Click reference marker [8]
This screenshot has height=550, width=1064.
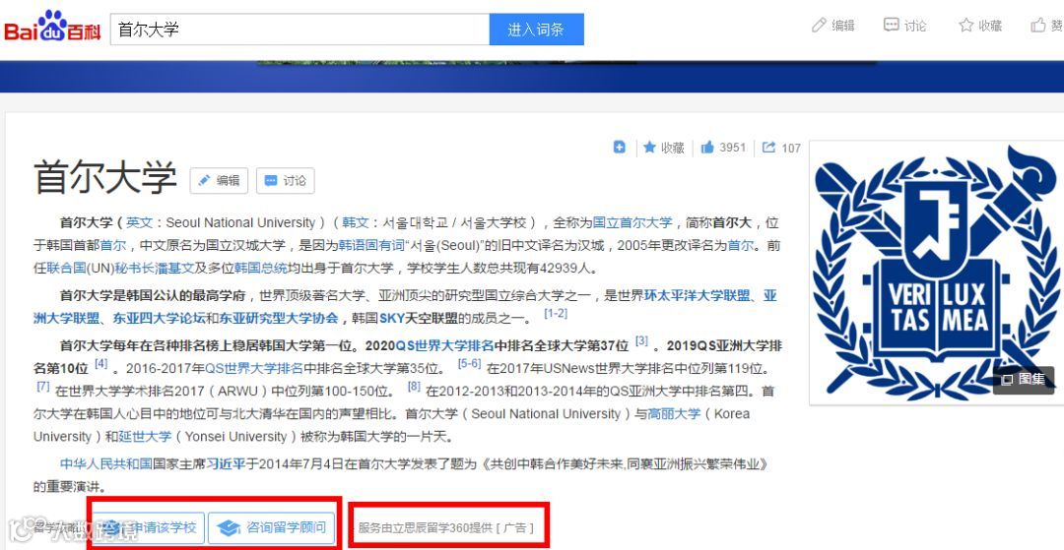(x=414, y=386)
